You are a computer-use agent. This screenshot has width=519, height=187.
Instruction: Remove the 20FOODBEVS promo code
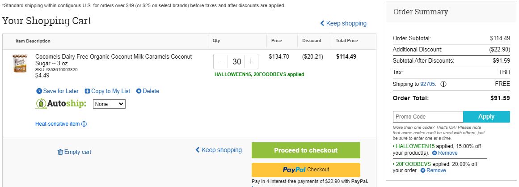point(433,170)
